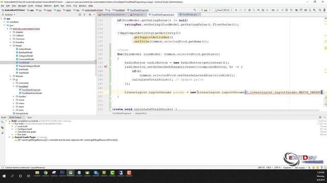The width and height of the screenshot is (327, 183).
Task: Click the Build panel settings gear icon
Action: [x=320, y=117]
